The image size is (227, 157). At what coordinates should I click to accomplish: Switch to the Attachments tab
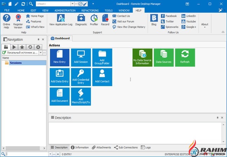click(101, 148)
